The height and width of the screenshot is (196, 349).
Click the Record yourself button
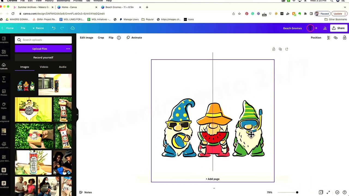coord(43,57)
